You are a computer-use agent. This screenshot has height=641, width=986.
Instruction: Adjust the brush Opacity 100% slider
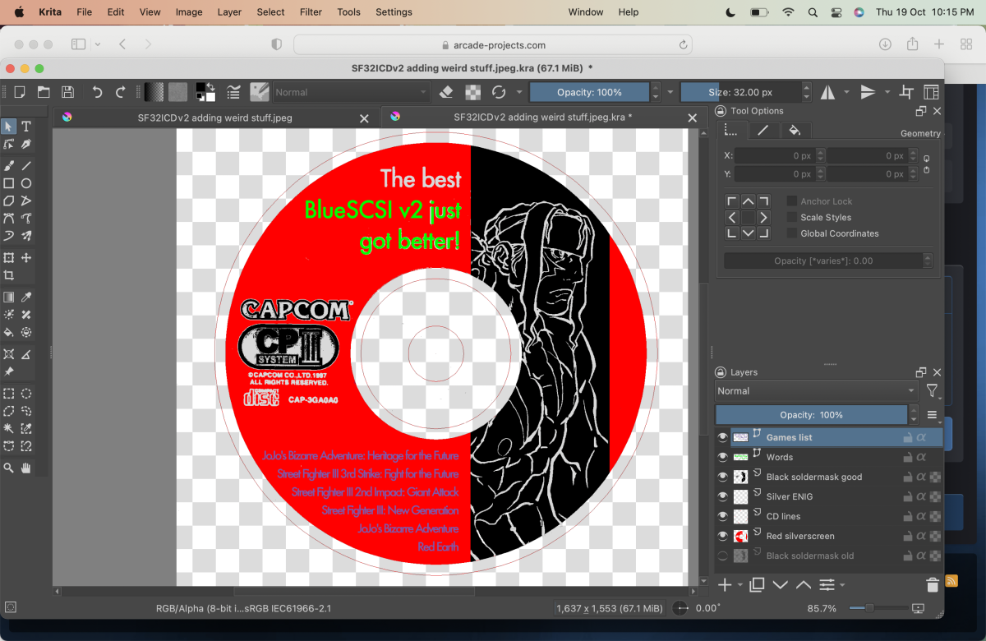click(x=589, y=92)
